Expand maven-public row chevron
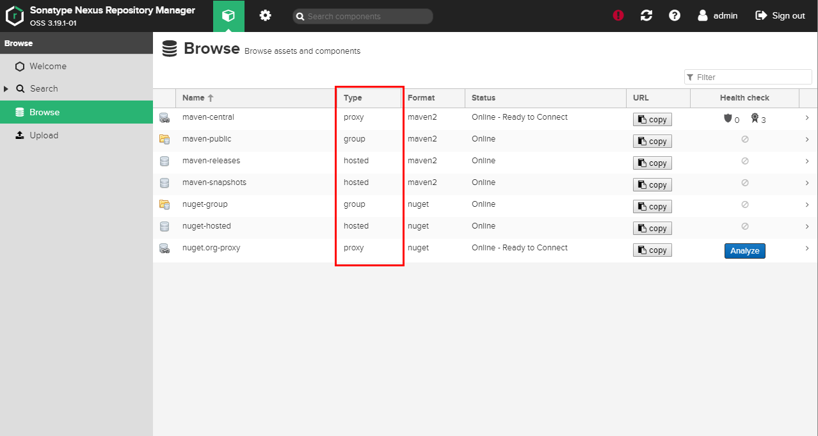818x436 pixels. tap(807, 140)
